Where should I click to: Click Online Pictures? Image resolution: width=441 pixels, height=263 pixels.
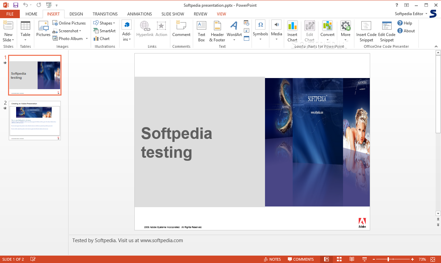69,23
